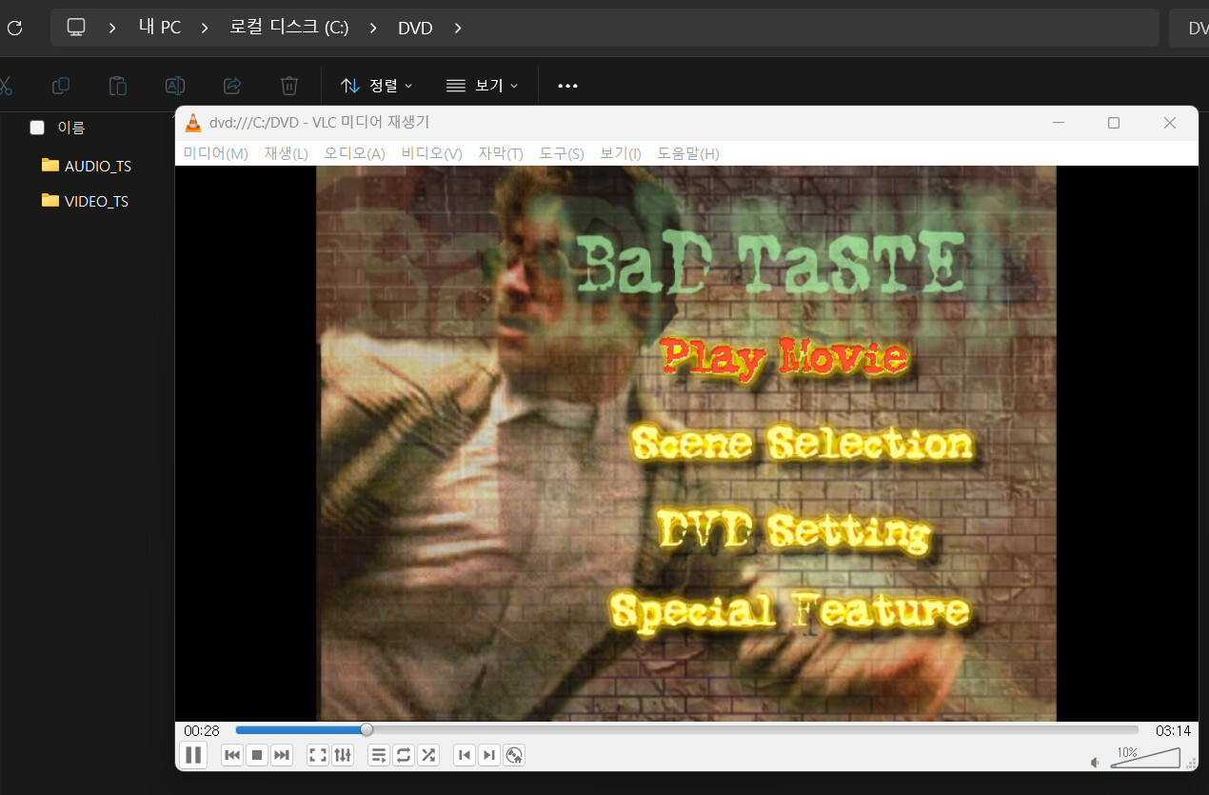Open the 보기 view dropdown in Explorer
Screen dimensions: 1209x795
point(483,86)
